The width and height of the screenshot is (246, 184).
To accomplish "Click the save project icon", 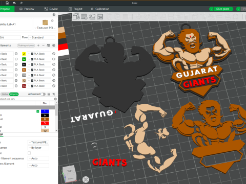I will tap(7, 3).
